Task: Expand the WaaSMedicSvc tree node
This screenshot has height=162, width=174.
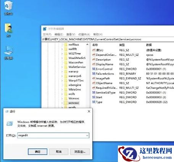Action: pos(62,58)
